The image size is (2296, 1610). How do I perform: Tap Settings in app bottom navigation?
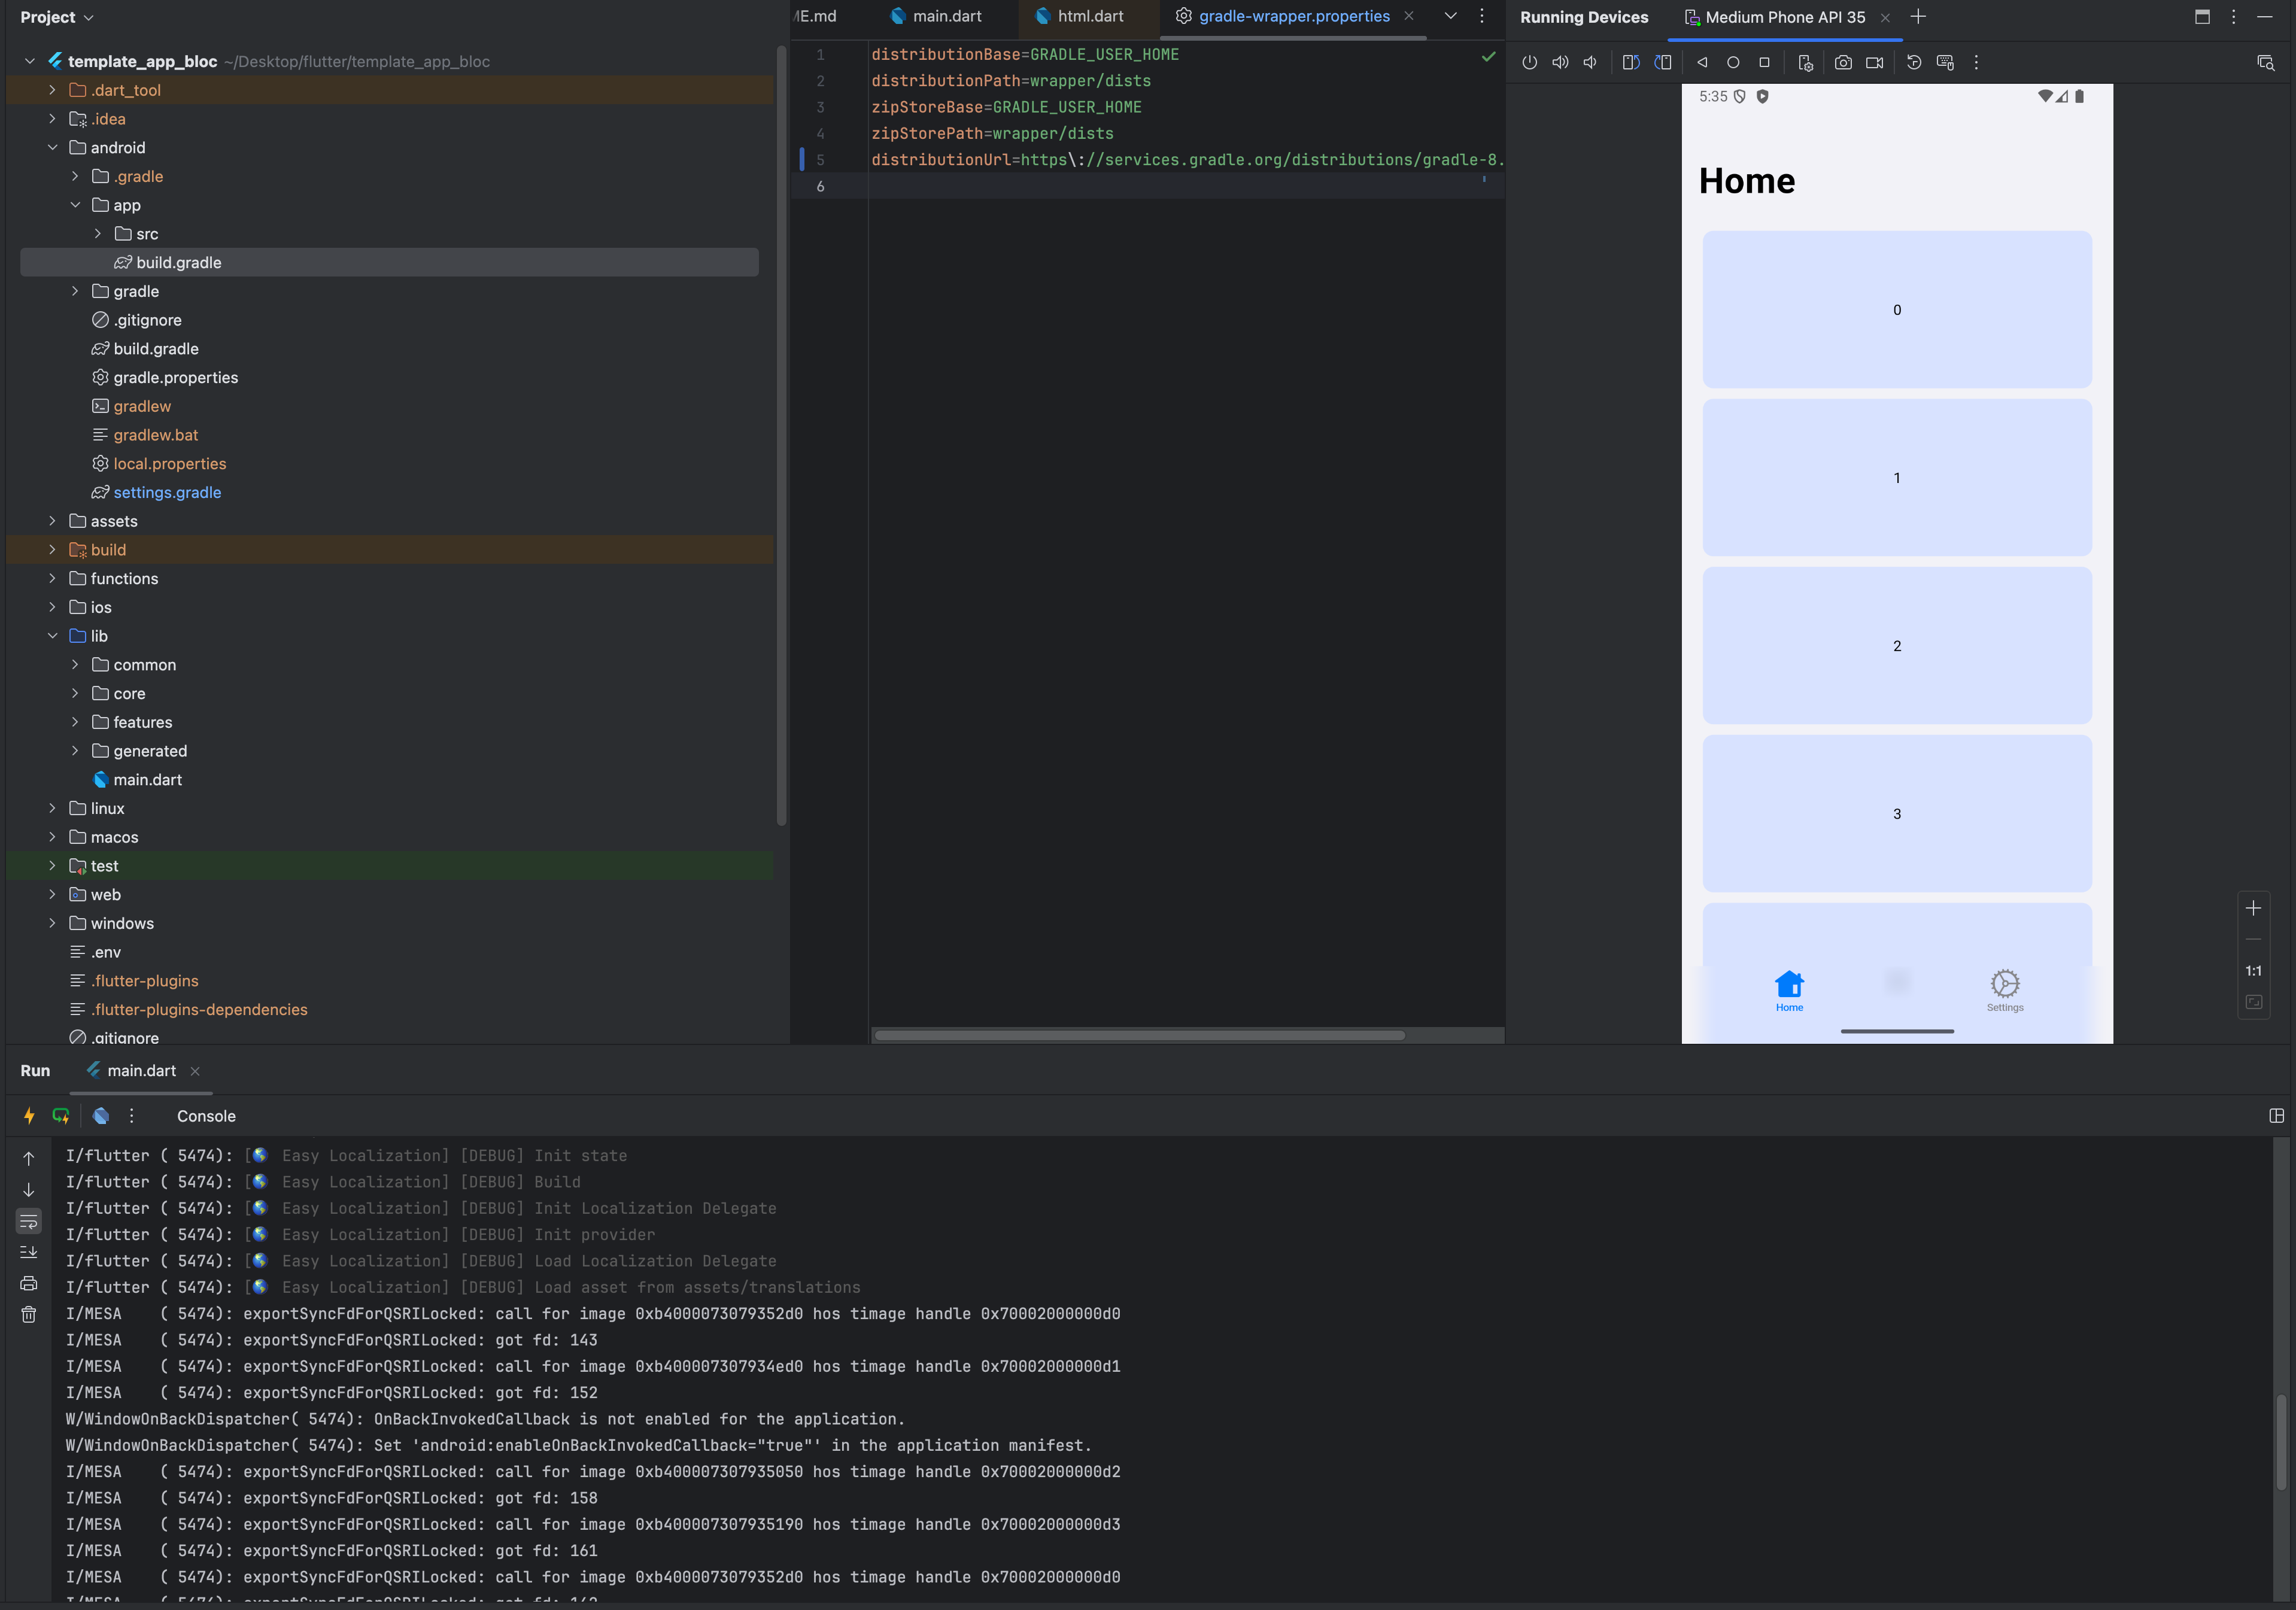pyautogui.click(x=2005, y=991)
